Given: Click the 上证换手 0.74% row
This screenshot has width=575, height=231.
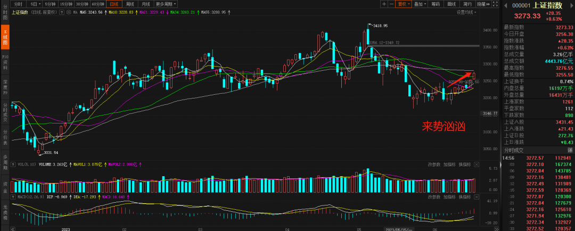Looking at the screenshot, I should tap(538, 81).
